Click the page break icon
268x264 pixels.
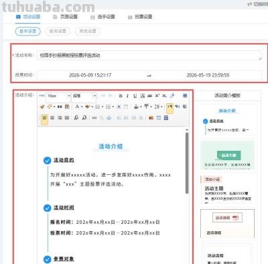(166, 118)
